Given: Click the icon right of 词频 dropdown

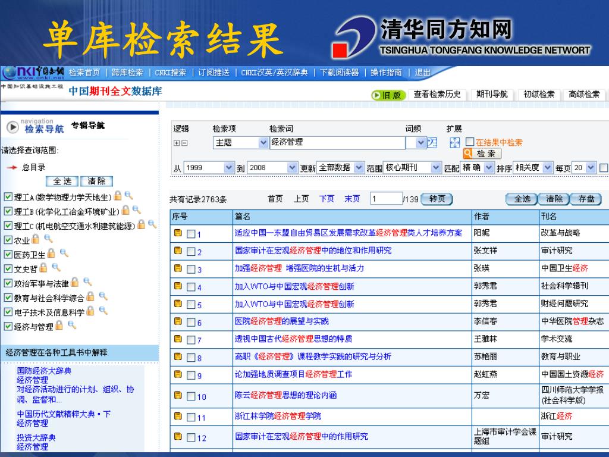Looking at the screenshot, I should 432,143.
